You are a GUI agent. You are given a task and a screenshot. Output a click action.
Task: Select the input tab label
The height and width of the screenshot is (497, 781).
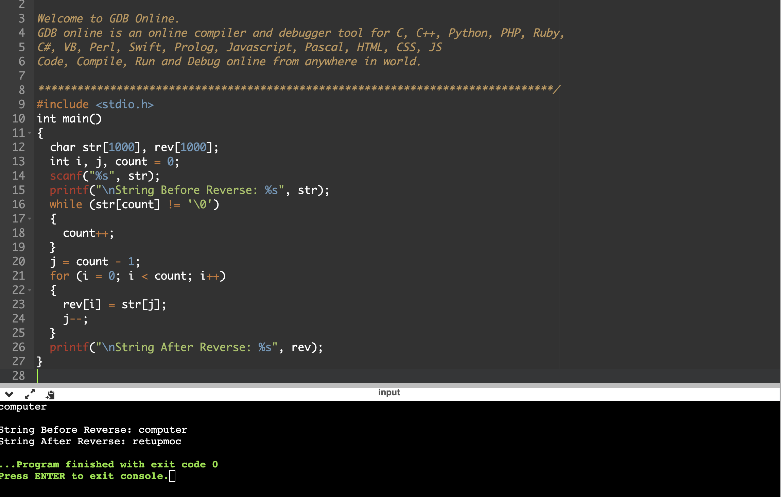click(x=389, y=392)
